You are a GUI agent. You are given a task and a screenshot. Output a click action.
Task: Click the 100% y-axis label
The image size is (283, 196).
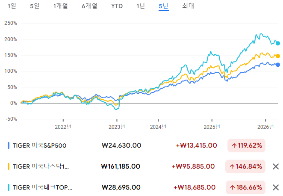pos(11,71)
